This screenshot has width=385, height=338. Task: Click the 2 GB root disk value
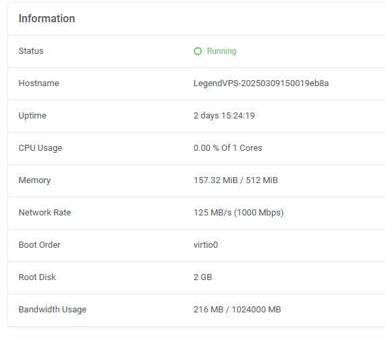[203, 277]
